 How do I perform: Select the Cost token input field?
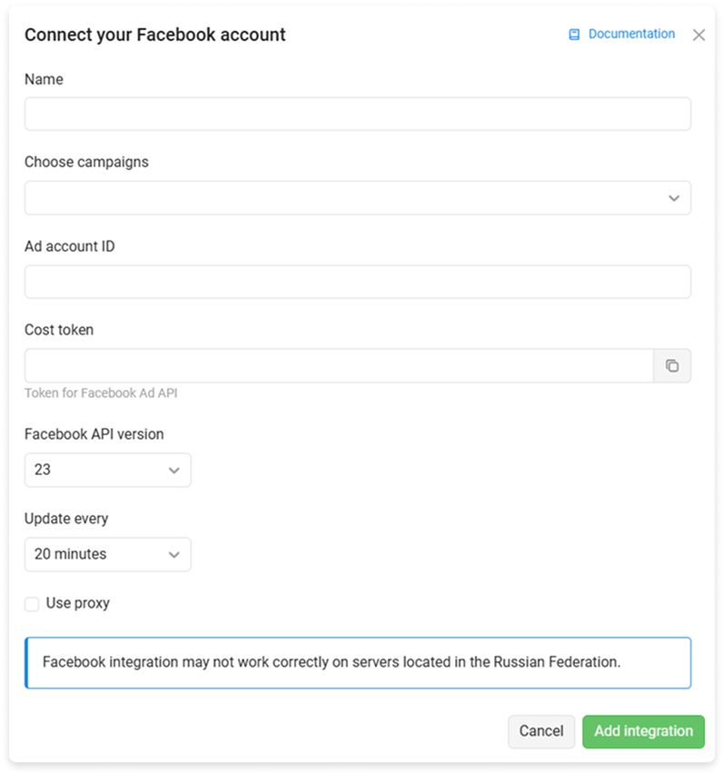click(x=338, y=365)
